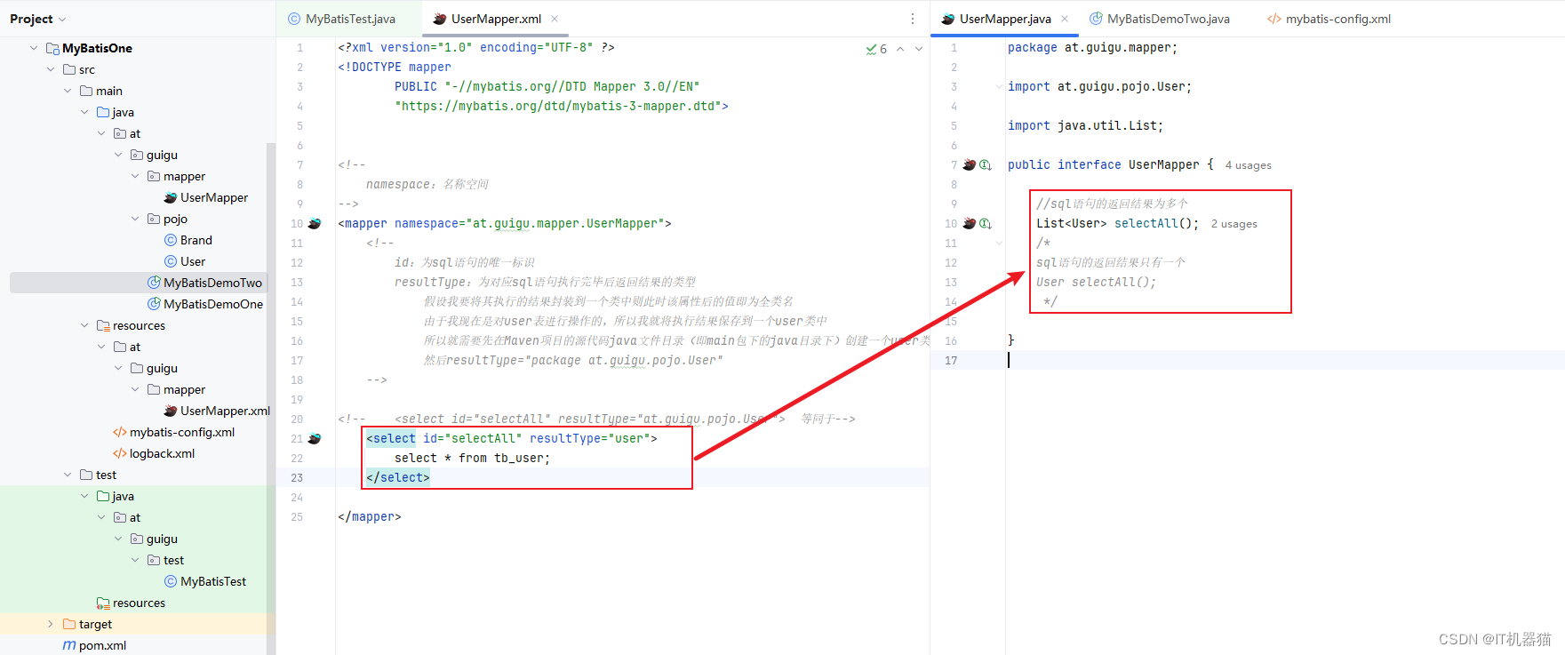Go to previous highlighted problem arrow

tap(900, 49)
